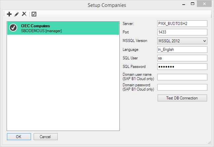Click the SQL Password field
Viewport: 214px width, 147px height.
pyautogui.click(x=182, y=67)
